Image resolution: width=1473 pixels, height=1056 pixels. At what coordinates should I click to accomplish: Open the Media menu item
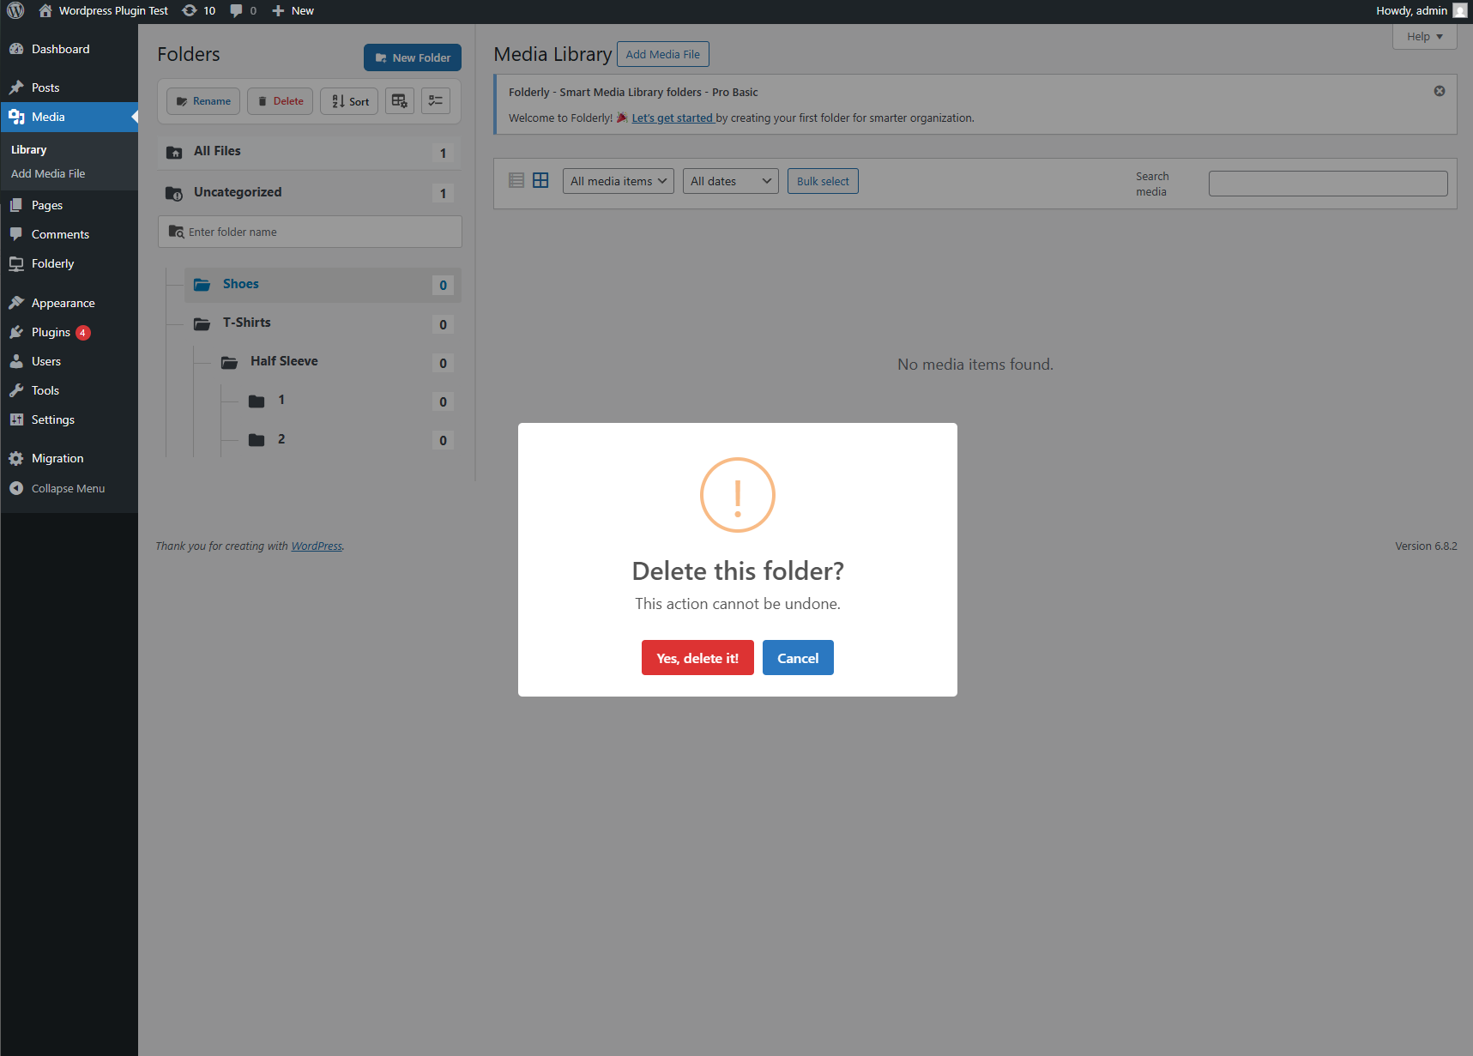pos(69,117)
